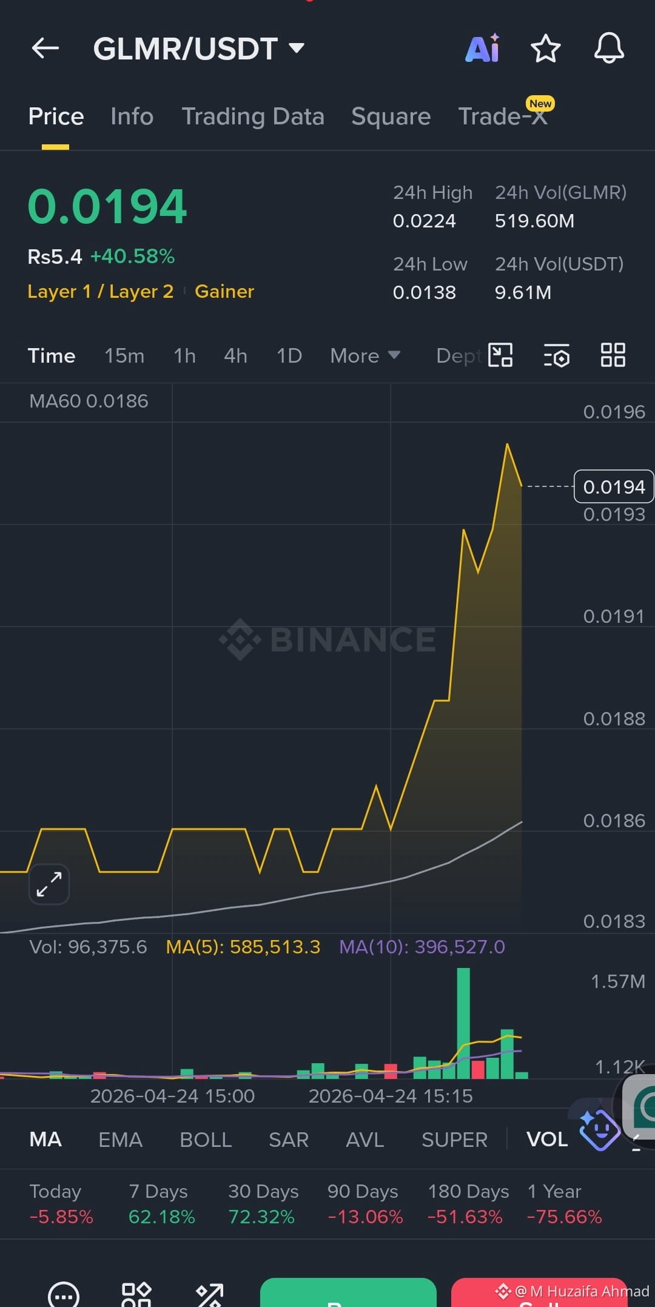
Task: Tap the Vol: 96,375.6 readout
Action: click(88, 947)
